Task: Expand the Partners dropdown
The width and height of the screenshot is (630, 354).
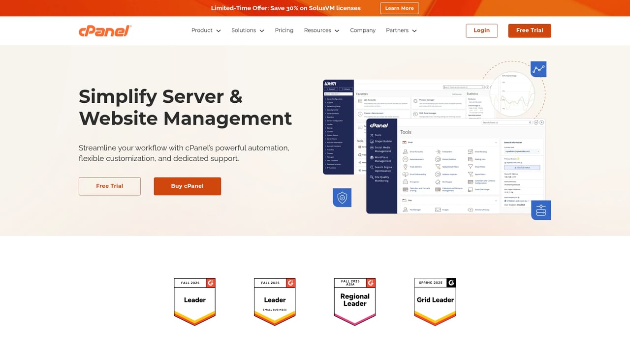Action: click(401, 30)
